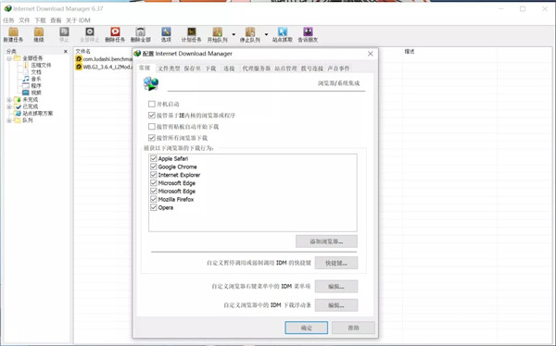Click the 停止 toolbar icon
This screenshot has height=346, width=556.
pos(64,35)
